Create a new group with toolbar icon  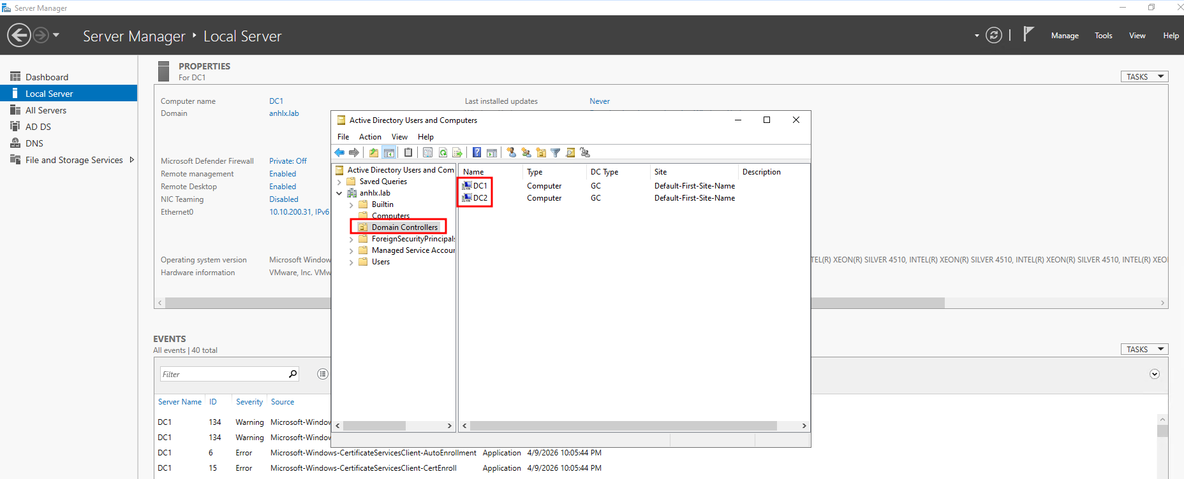coord(526,153)
